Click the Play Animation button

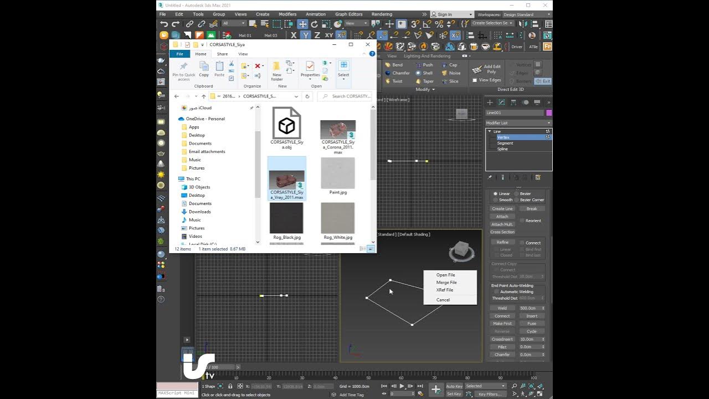(402, 386)
